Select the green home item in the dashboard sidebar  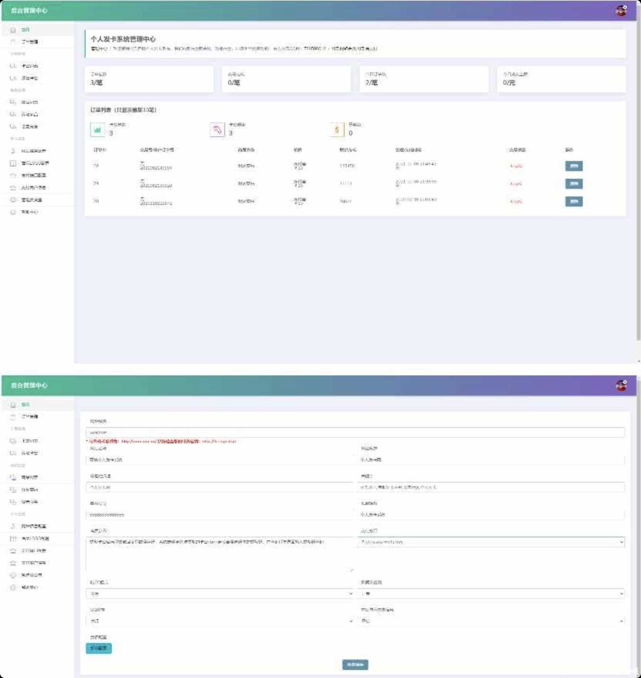[38, 29]
